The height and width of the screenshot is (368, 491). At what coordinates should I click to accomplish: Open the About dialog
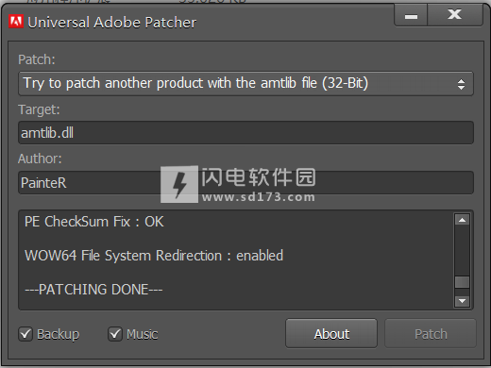point(331,333)
